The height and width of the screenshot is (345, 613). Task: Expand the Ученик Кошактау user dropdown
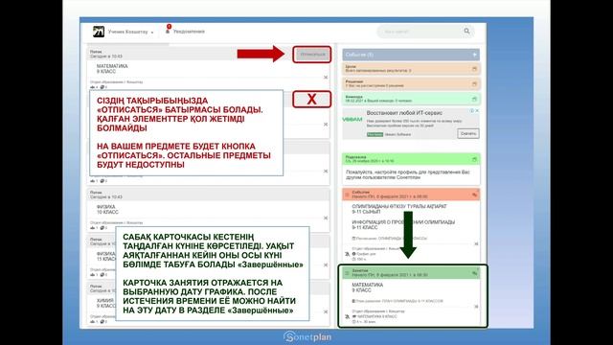[x=130, y=32]
